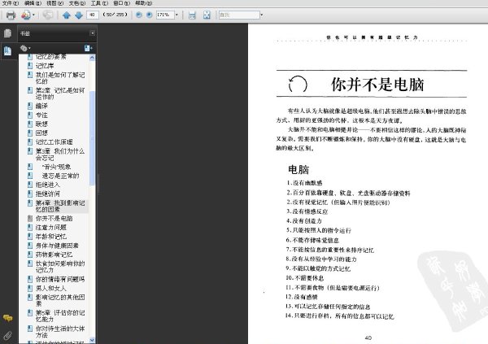Collapse the 书签 panel with its button
Image resolution: width=488 pixels, height=344 pixels.
93,33
